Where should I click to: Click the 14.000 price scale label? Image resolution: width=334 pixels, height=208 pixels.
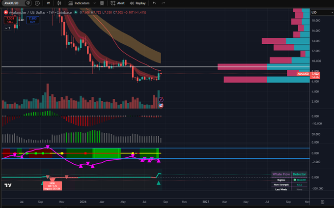pos(316,41)
